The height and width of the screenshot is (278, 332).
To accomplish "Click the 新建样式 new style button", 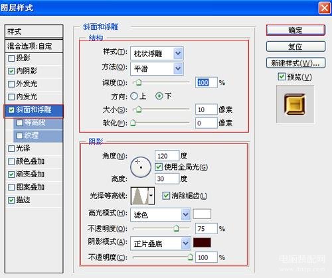I will click(295, 63).
